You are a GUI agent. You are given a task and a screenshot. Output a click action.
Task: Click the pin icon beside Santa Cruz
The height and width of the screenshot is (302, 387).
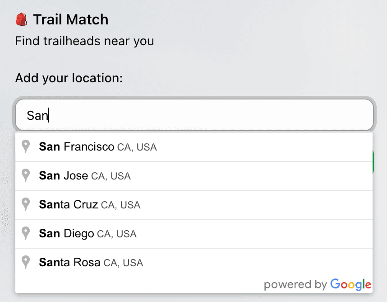(x=26, y=204)
